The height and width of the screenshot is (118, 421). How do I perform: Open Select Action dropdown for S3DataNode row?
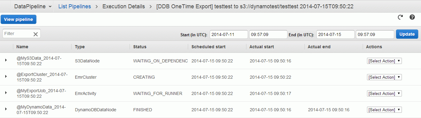coord(384,61)
